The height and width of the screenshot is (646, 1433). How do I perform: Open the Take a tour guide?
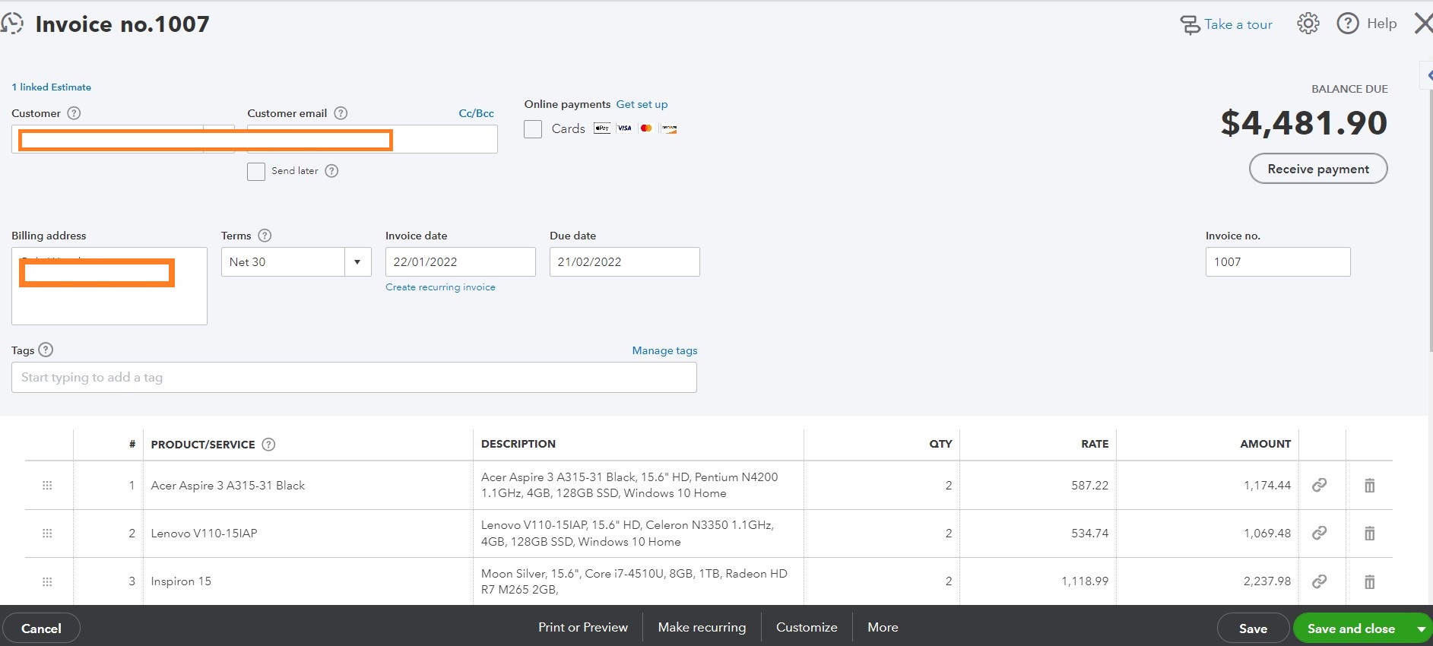tap(1225, 24)
